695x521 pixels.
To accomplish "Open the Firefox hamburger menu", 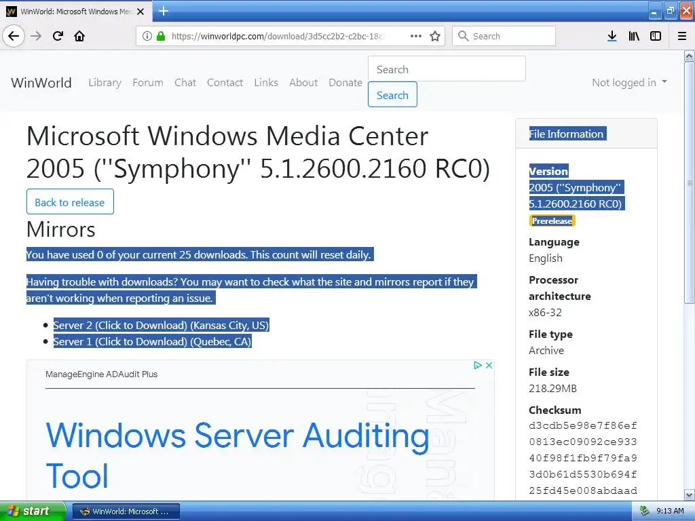I will [x=682, y=36].
